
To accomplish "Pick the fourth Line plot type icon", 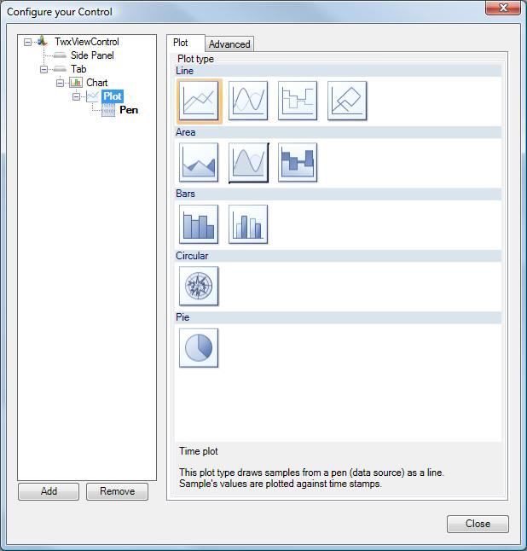I will [x=346, y=101].
